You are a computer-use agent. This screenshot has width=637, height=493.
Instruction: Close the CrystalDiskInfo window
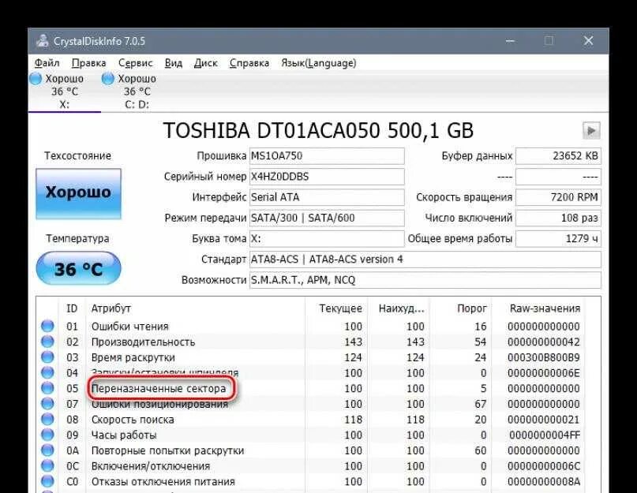click(x=588, y=41)
